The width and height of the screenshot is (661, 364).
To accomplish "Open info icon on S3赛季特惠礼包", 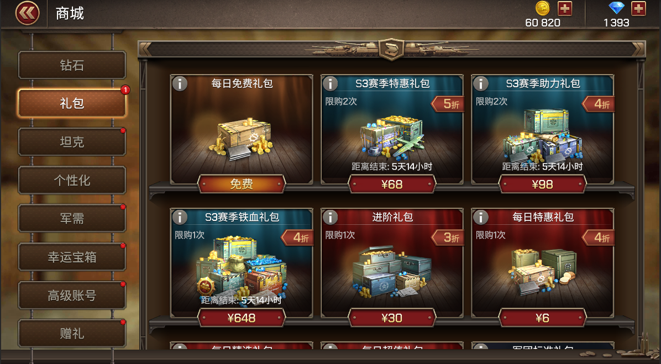I will point(330,83).
